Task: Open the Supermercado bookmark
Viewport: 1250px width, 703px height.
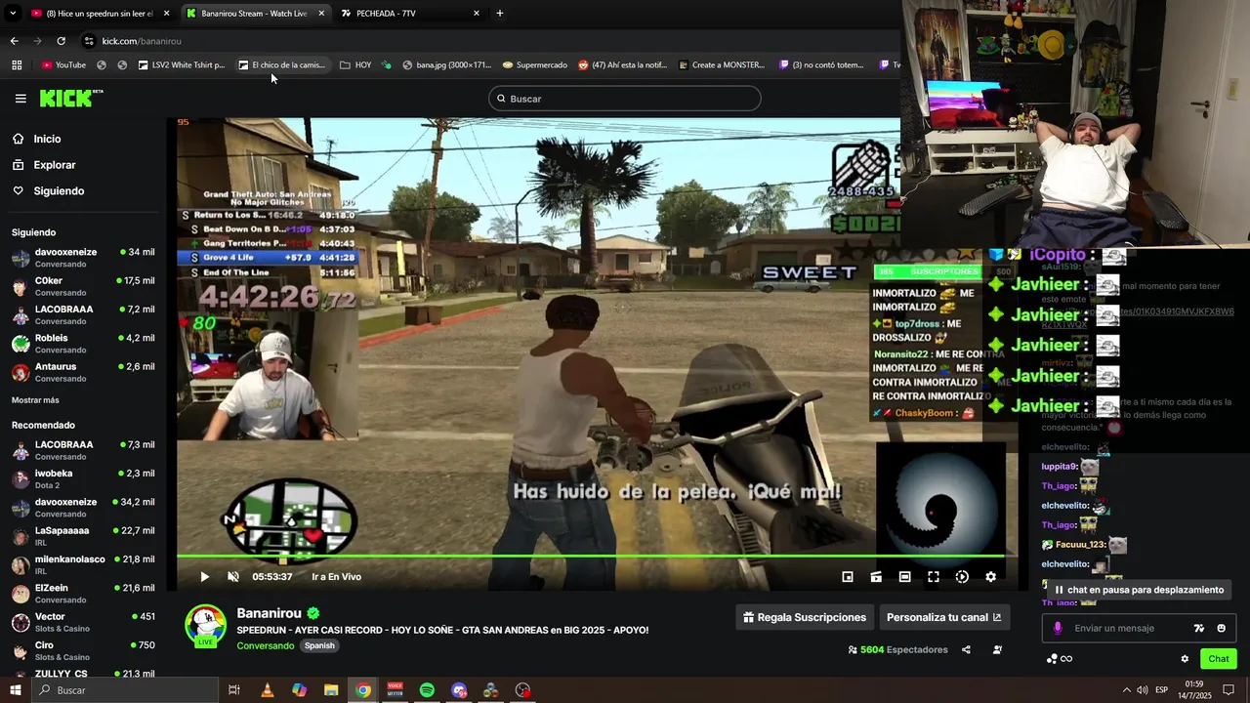Action: click(534, 65)
